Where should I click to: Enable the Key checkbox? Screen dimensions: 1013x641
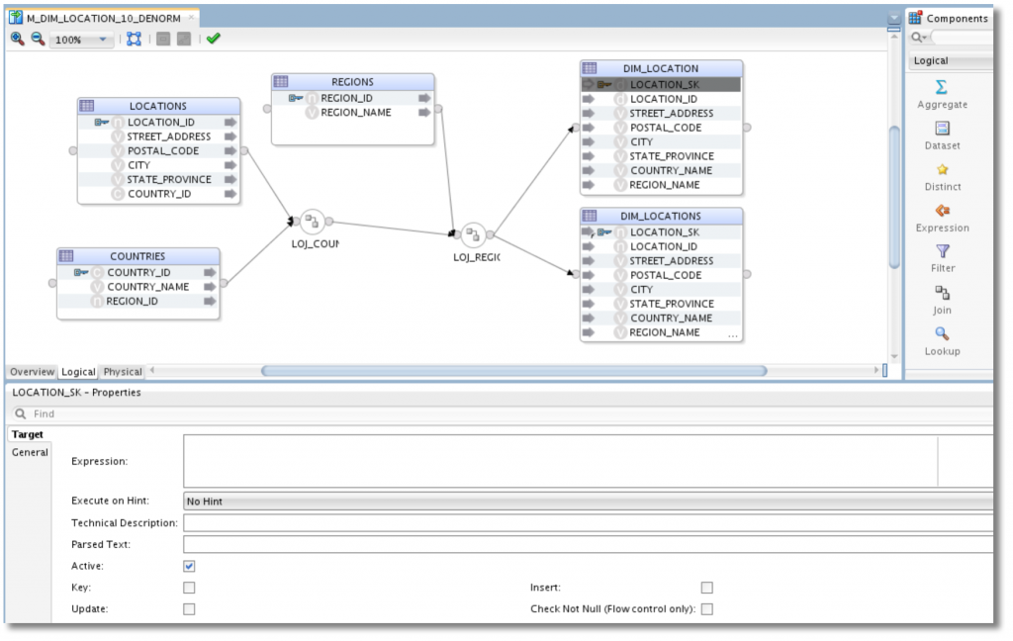[188, 587]
